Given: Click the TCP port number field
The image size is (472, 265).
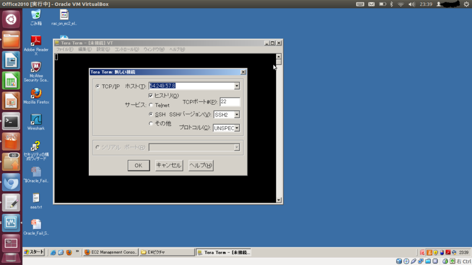Looking at the screenshot, I should click(x=230, y=102).
